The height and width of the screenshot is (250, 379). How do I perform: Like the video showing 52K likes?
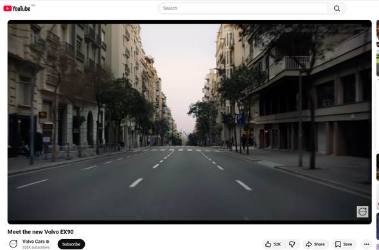274,244
